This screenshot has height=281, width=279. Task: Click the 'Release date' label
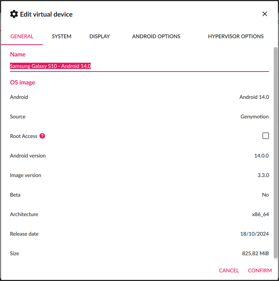pyautogui.click(x=24, y=234)
